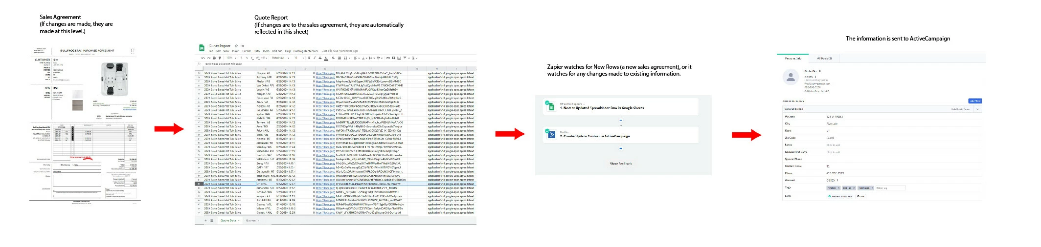This screenshot has height=247, width=1041.
Task: Click the Insert comment icon
Action: (x=393, y=58)
